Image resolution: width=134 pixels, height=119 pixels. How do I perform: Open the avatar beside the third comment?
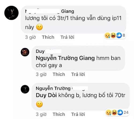[25, 89]
